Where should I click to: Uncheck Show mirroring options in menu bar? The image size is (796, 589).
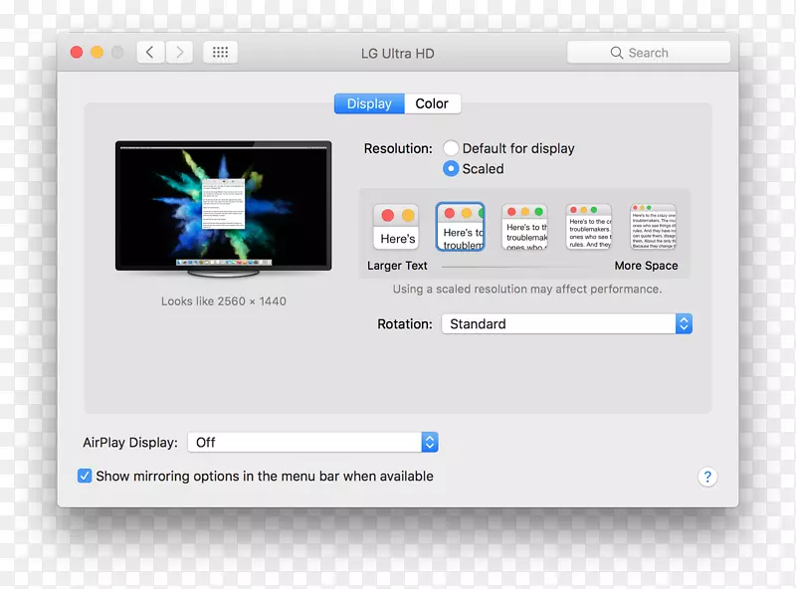pos(85,477)
